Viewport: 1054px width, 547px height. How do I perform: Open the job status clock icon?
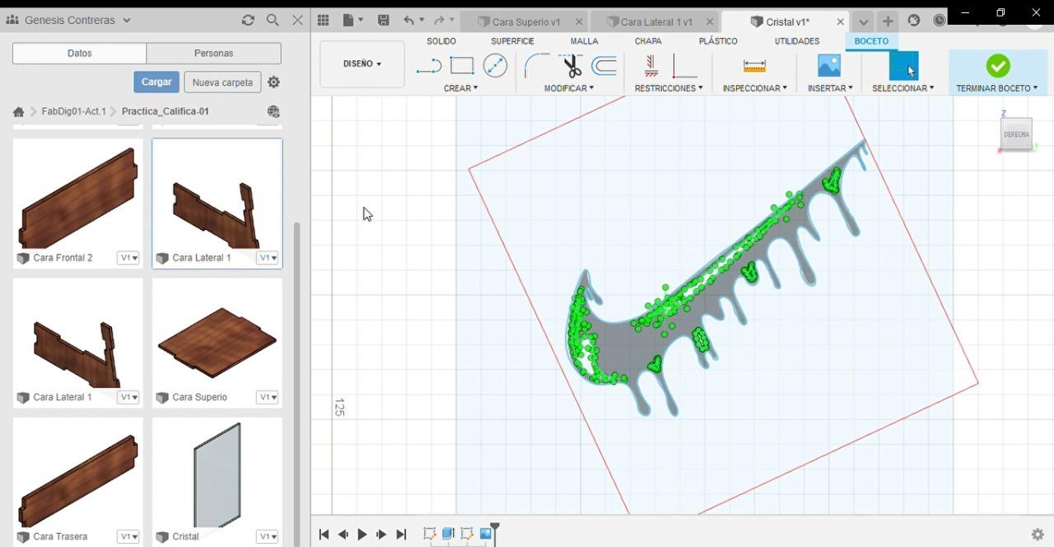pyautogui.click(x=940, y=21)
